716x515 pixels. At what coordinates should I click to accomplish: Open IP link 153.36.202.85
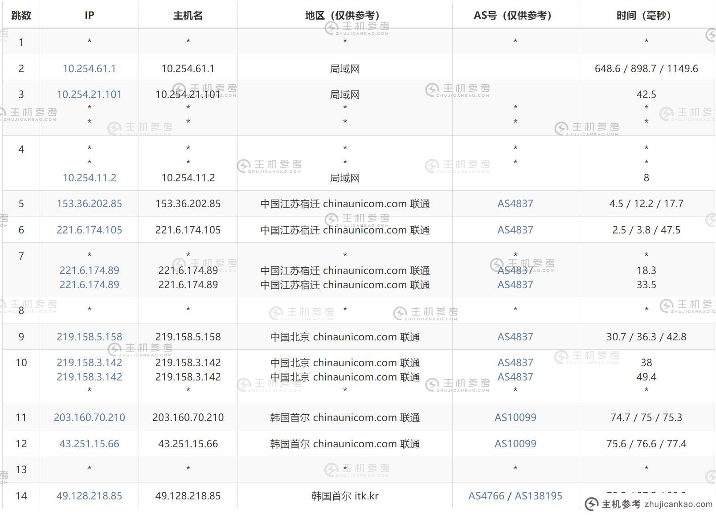[x=89, y=204]
